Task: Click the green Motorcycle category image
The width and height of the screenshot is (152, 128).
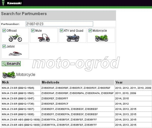Action: [101, 38]
